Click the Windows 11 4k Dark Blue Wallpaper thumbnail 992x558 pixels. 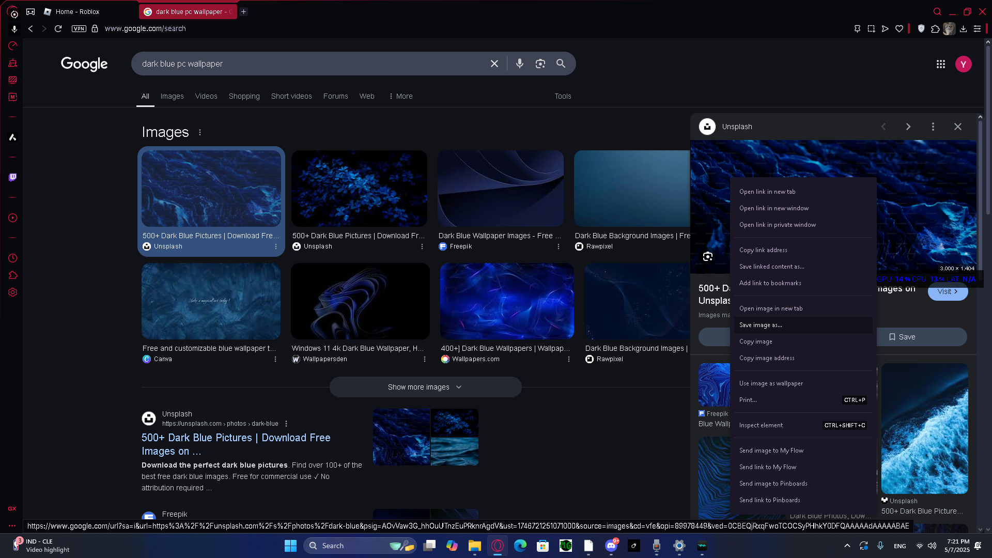[x=360, y=301]
